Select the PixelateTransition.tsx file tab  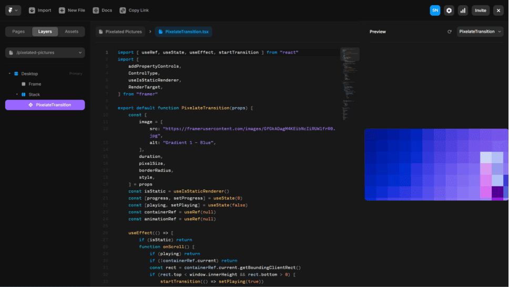click(x=184, y=31)
